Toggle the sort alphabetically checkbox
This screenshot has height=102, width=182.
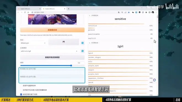click(21, 86)
